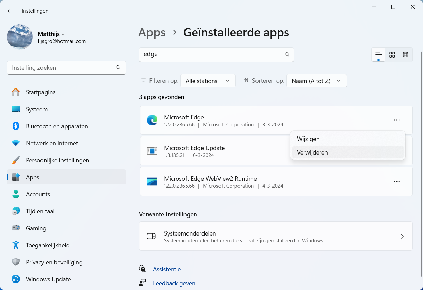This screenshot has width=423, height=290.
Task: Click the 'Instelling zoeken' search field
Action: (x=63, y=68)
